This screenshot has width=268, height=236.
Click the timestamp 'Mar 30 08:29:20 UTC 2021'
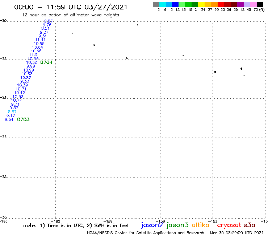tap(237, 233)
